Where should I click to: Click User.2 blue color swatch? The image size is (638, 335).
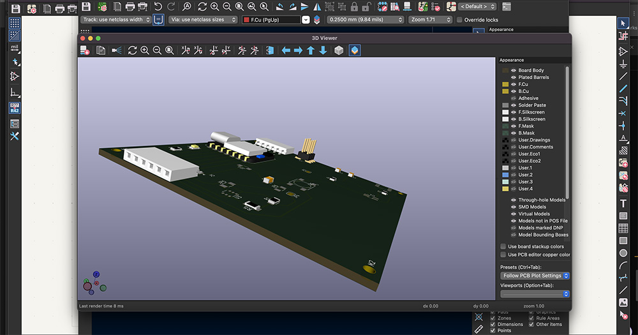505,175
